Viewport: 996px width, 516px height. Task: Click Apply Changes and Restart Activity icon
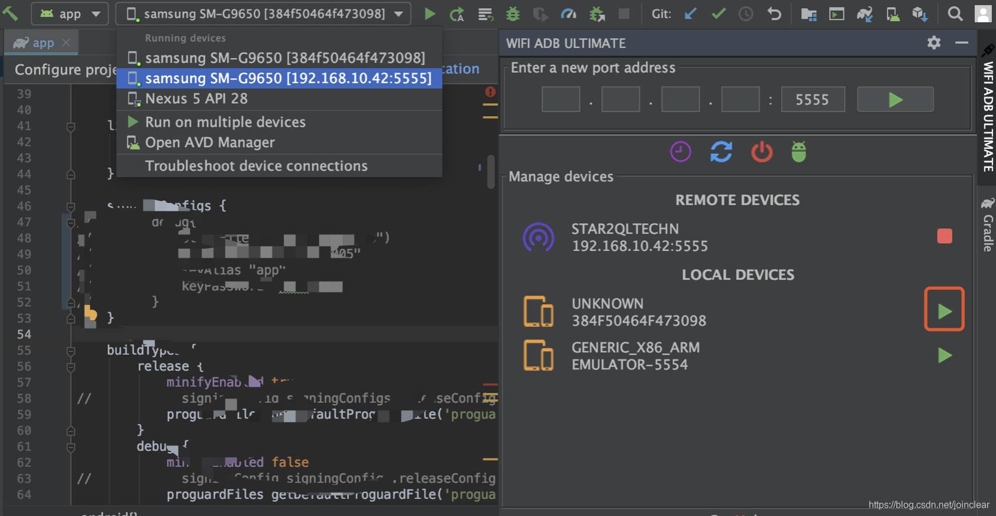[457, 14]
